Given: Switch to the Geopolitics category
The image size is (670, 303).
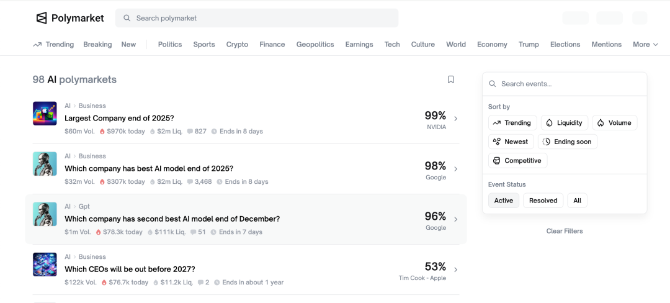Looking at the screenshot, I should [x=315, y=45].
